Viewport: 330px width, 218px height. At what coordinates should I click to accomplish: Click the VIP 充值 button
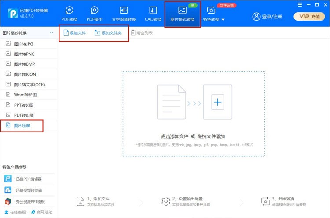click(x=309, y=17)
